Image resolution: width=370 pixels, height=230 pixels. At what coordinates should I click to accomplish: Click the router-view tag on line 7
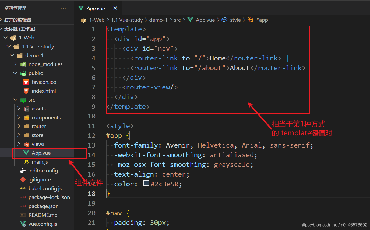point(148,87)
